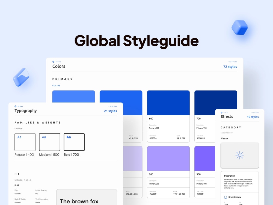
Task: Click the Primary/200 description
Action: (154, 184)
